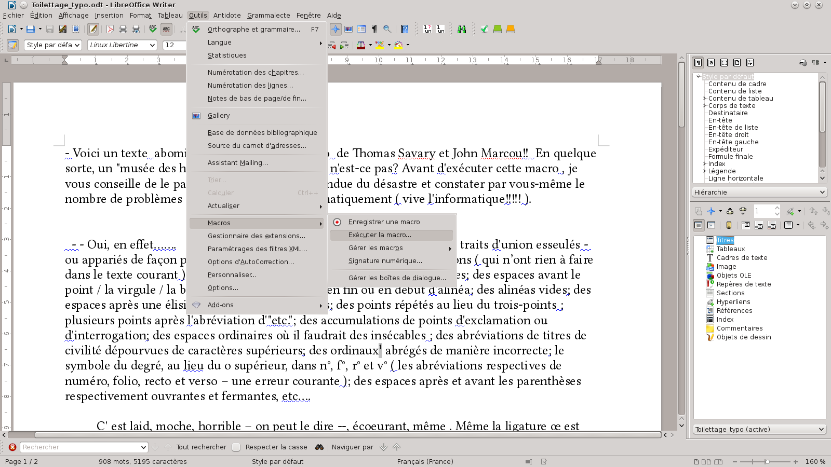Select Hyperliens in the Navigator list

tap(733, 302)
